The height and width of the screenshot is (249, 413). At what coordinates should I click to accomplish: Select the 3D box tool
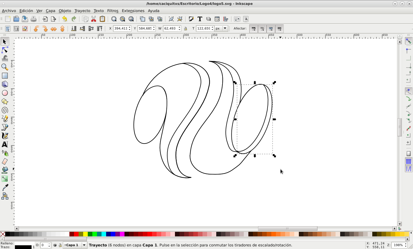(x=5, y=84)
